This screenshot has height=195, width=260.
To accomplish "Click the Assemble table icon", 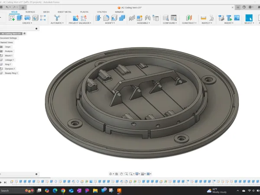I will pos(156,18).
